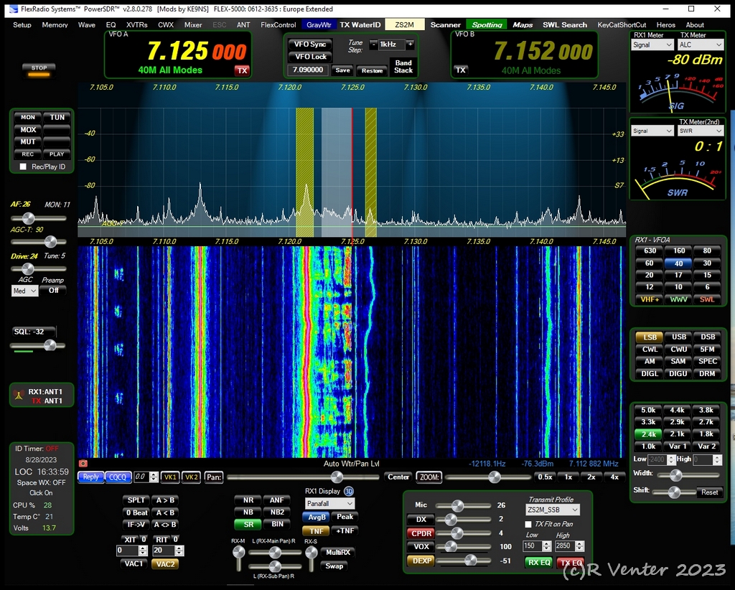The height and width of the screenshot is (590, 735).
Task: Click the red TX indicator on VFO A
Action: [242, 70]
